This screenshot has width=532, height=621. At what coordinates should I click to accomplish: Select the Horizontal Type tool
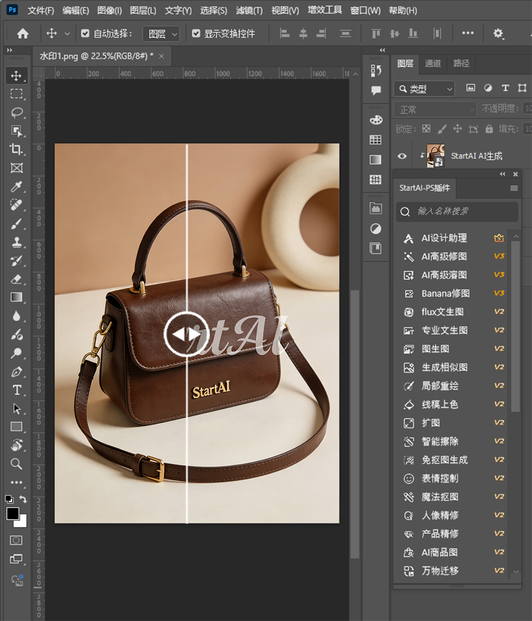(x=17, y=390)
